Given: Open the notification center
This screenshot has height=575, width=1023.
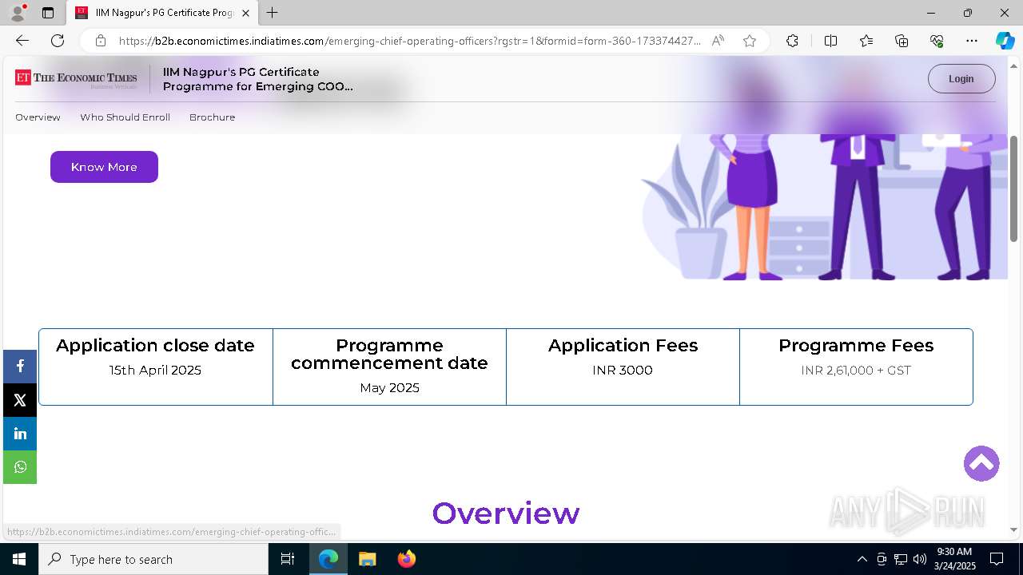Looking at the screenshot, I should click(997, 559).
